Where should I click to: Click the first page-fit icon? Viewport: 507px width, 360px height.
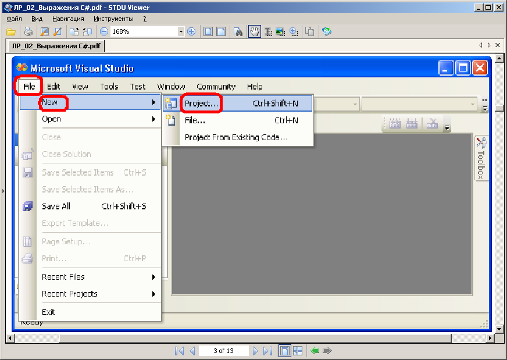208,32
